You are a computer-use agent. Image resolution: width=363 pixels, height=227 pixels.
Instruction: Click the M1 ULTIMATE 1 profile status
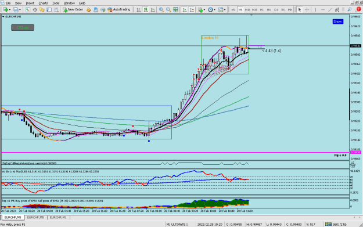point(177,225)
